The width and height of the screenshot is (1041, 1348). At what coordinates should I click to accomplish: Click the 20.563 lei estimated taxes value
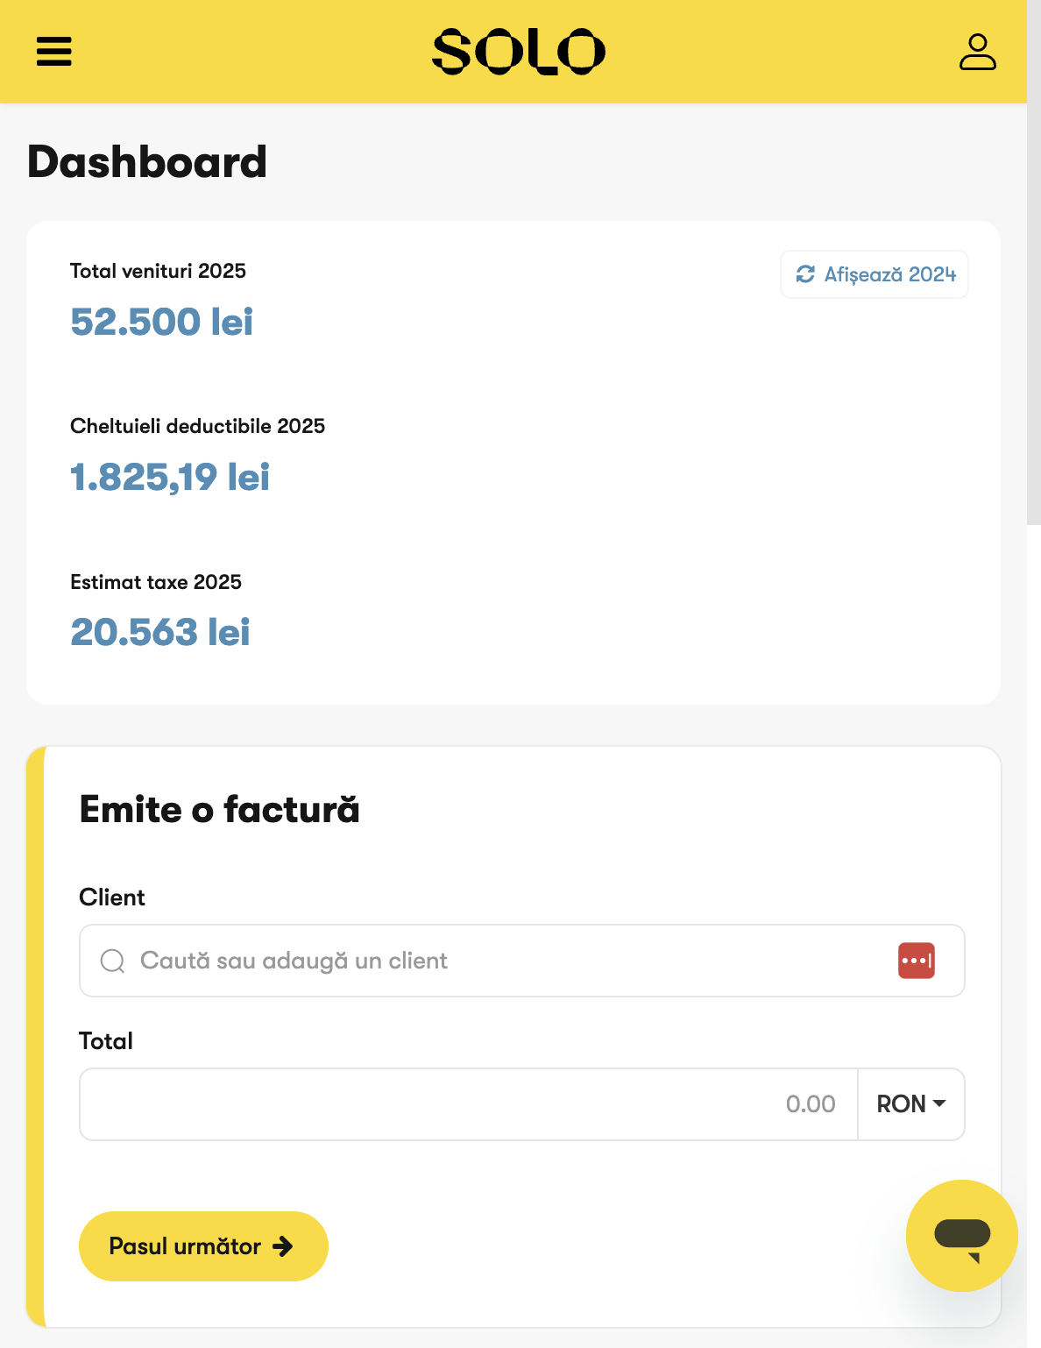click(x=160, y=633)
